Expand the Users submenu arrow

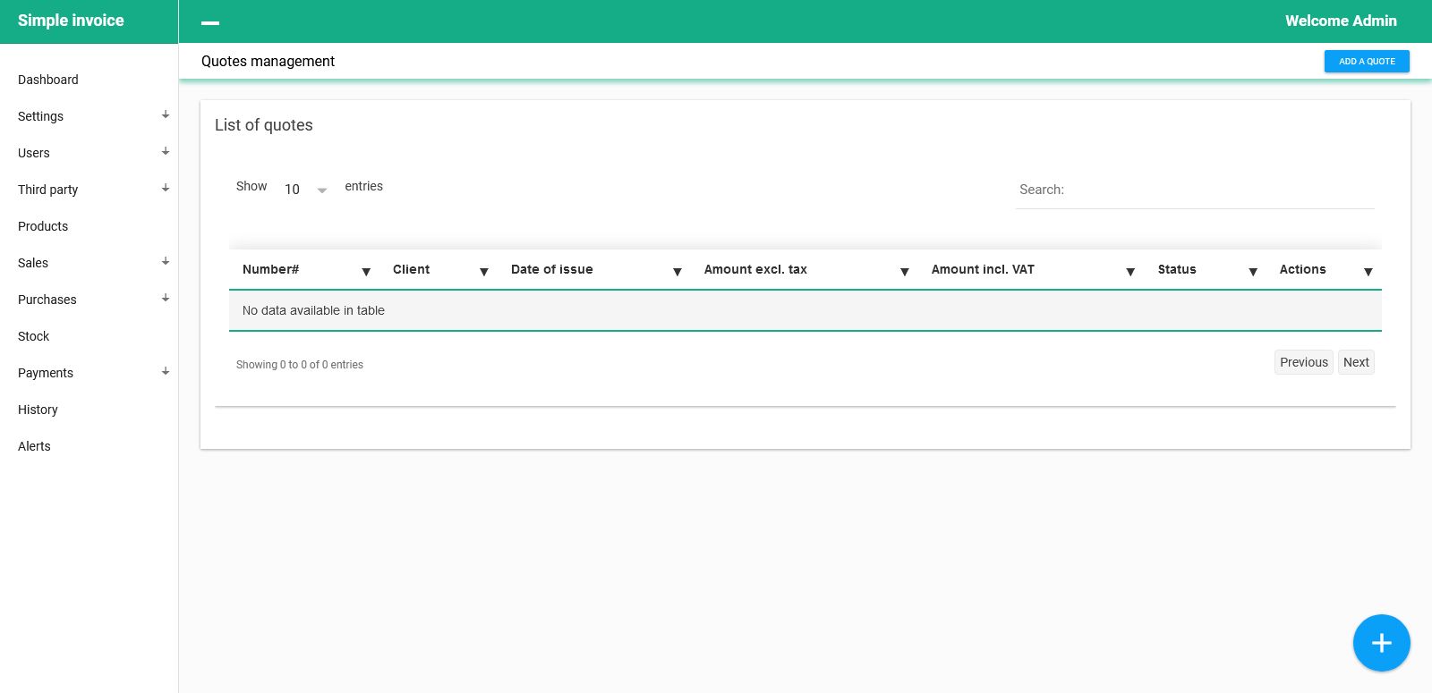click(x=166, y=152)
